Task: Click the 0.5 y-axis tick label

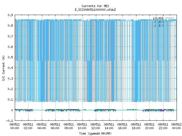Action: [x=10, y=57]
